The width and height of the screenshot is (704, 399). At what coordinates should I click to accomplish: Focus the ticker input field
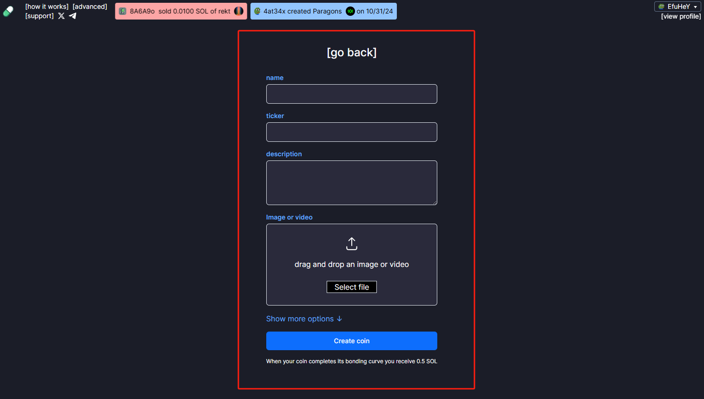(352, 132)
